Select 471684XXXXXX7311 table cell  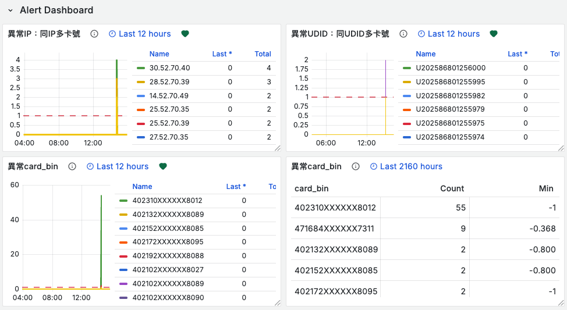(335, 229)
